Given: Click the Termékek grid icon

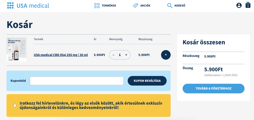Looking at the screenshot, I should click(97, 6).
